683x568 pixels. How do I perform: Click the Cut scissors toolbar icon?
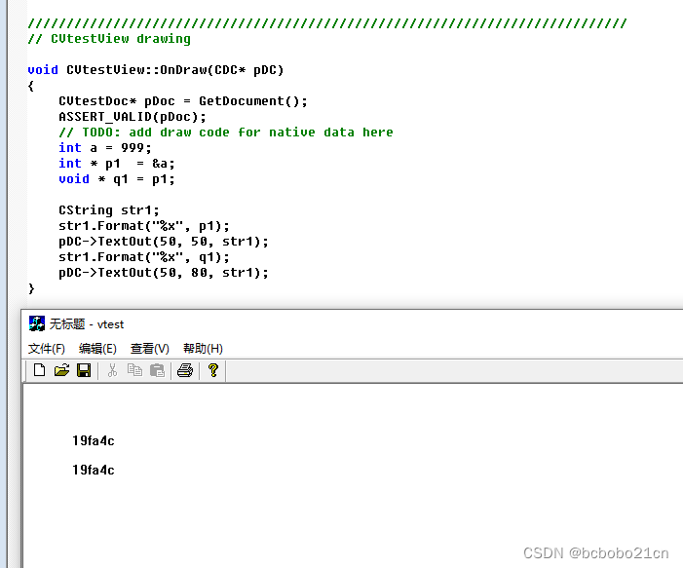pos(112,370)
